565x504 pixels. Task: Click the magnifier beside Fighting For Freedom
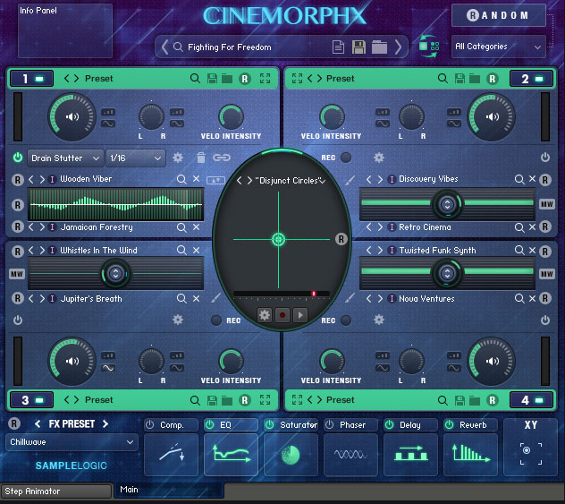point(178,47)
